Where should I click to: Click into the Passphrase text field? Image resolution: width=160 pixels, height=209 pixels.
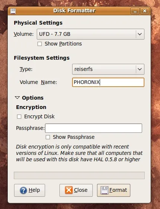(93, 128)
